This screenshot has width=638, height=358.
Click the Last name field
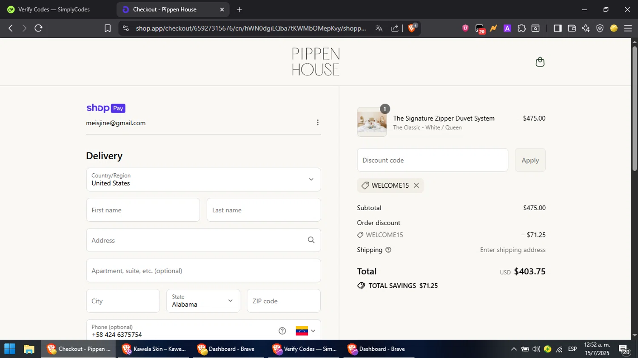tap(264, 210)
